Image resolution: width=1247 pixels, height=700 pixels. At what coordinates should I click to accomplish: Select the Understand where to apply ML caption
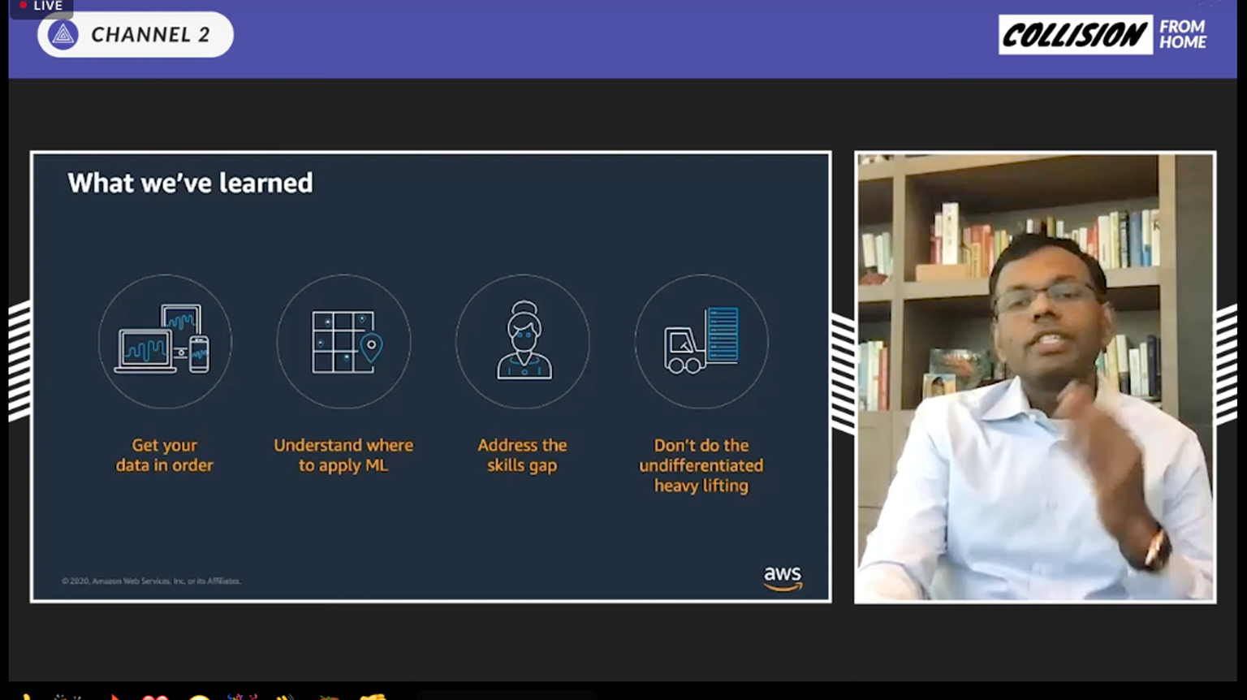(x=343, y=455)
